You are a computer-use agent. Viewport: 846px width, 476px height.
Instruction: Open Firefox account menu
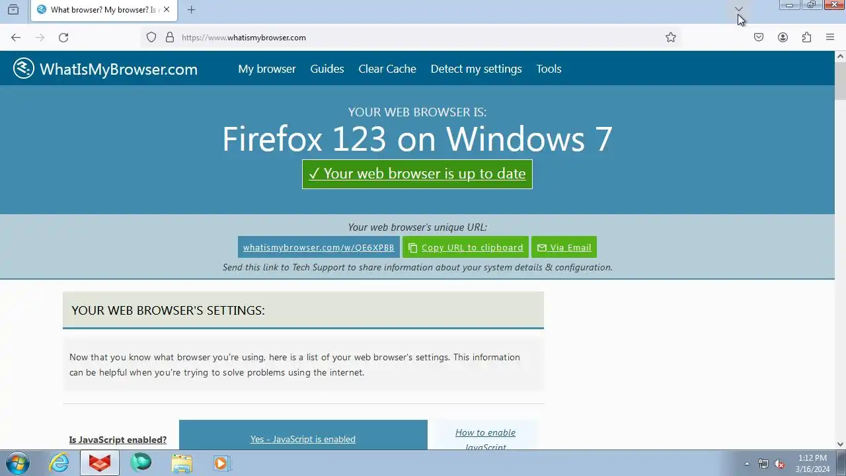(783, 38)
